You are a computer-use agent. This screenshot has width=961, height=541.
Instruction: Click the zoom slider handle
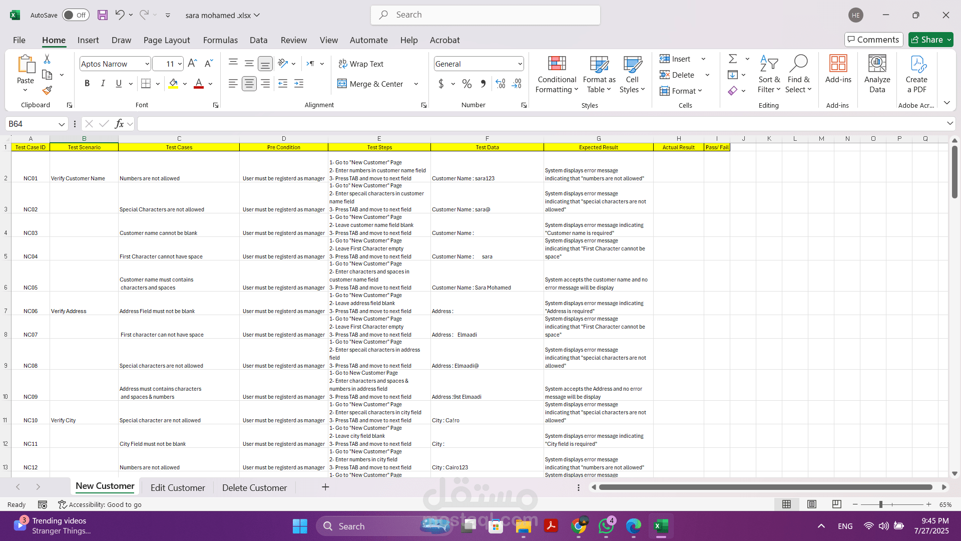[x=881, y=504]
